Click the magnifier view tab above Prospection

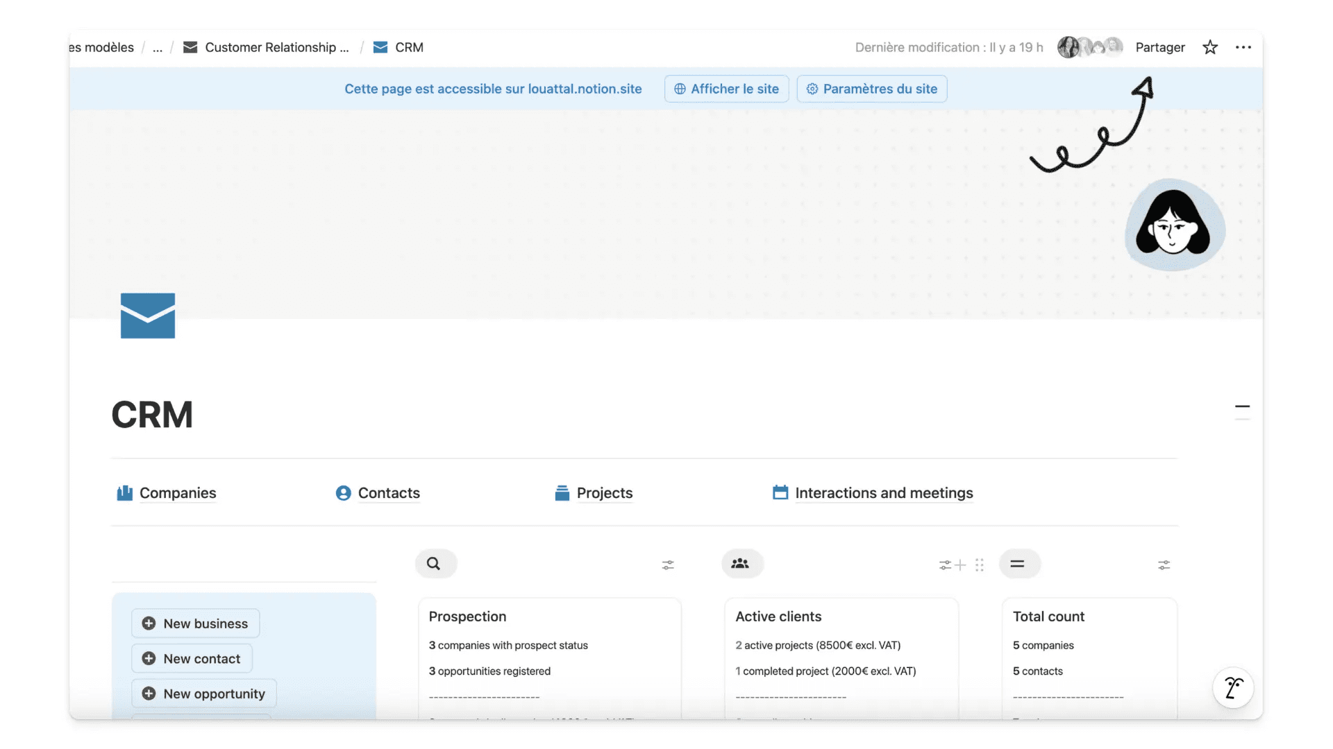(x=434, y=564)
